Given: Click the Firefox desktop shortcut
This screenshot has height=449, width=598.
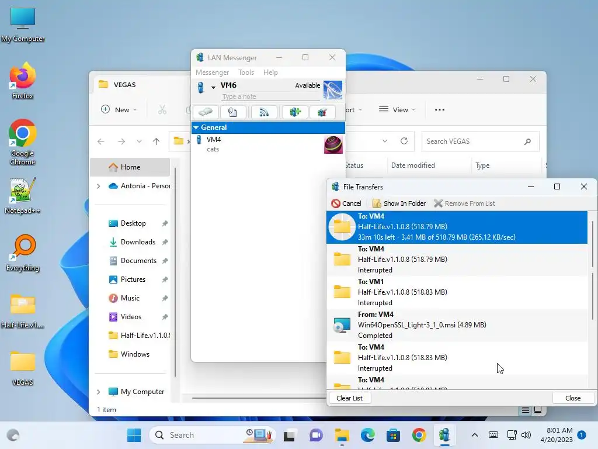Looking at the screenshot, I should click(23, 81).
